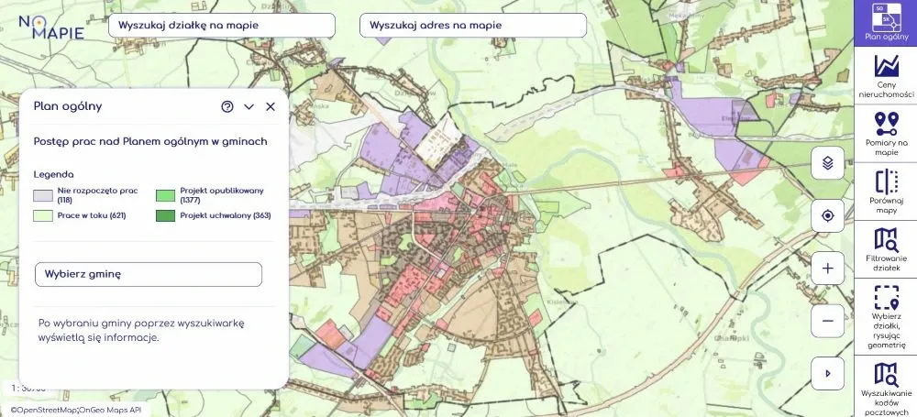Click the OpenStreetMap attribution link
This screenshot has height=417, width=917.
pyautogui.click(x=44, y=411)
